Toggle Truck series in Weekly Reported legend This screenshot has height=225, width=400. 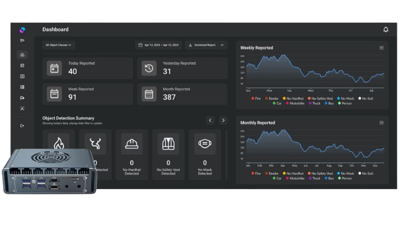tap(314, 103)
